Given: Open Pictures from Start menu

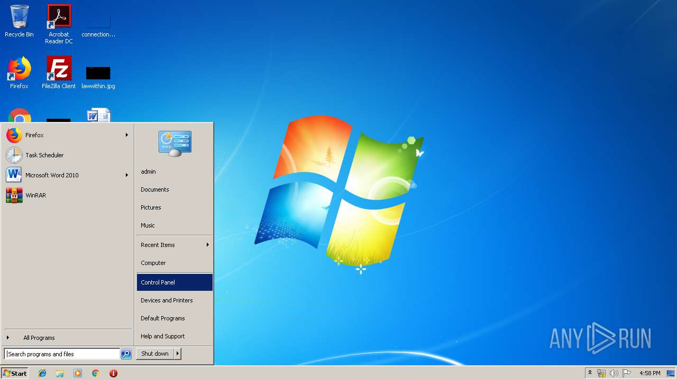Looking at the screenshot, I should pyautogui.click(x=175, y=207).
